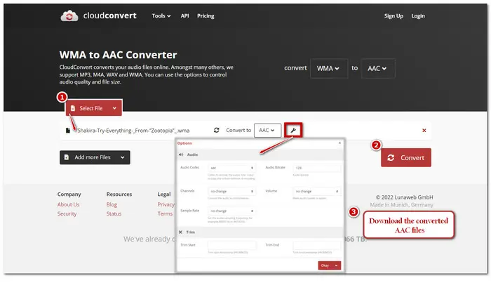Open the AAC target format dropdown in header
This screenshot has width=491, height=283.
click(x=377, y=68)
